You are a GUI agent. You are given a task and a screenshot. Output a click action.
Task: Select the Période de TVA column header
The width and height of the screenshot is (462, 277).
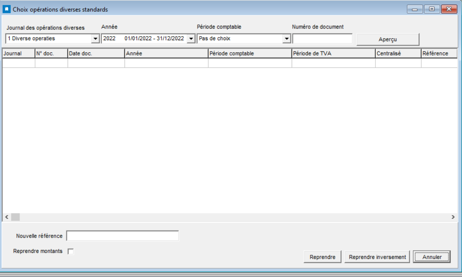[334, 53]
